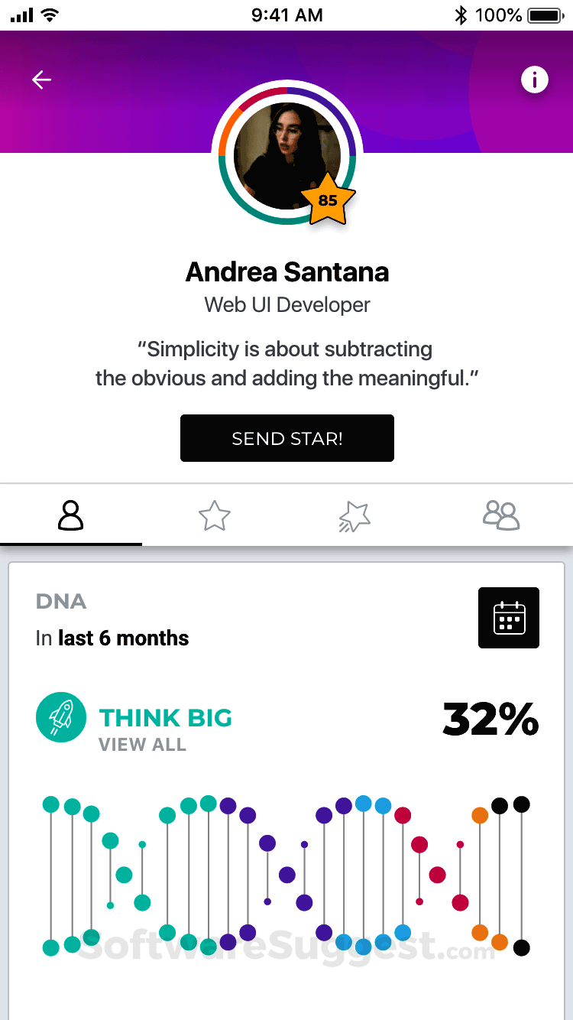
Task: Tap the VIEW ALL link
Action: pyautogui.click(x=143, y=745)
